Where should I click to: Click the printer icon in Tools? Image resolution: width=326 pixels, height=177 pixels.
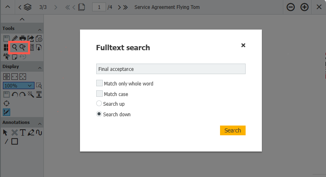pyautogui.click(x=23, y=38)
